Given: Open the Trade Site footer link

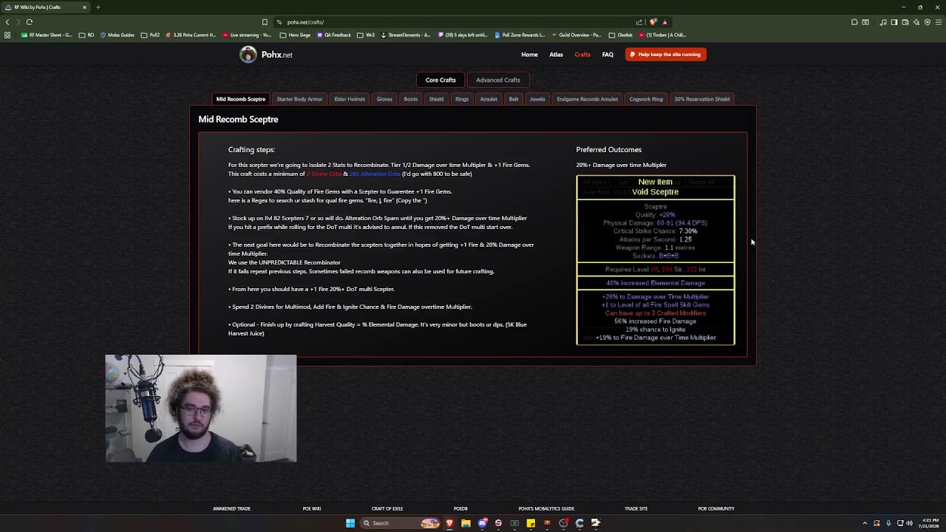Looking at the screenshot, I should [636, 508].
